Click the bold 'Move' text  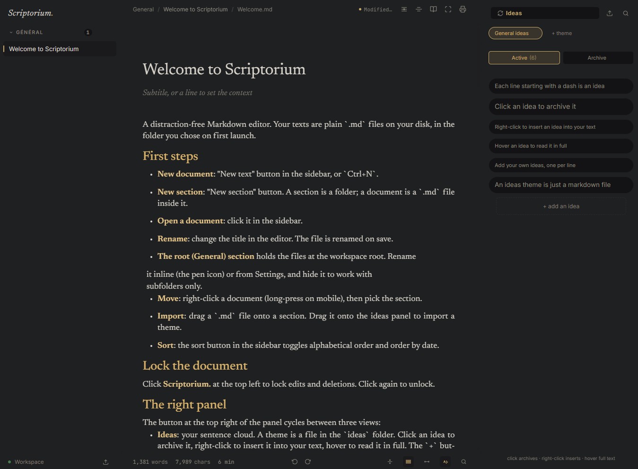click(168, 299)
